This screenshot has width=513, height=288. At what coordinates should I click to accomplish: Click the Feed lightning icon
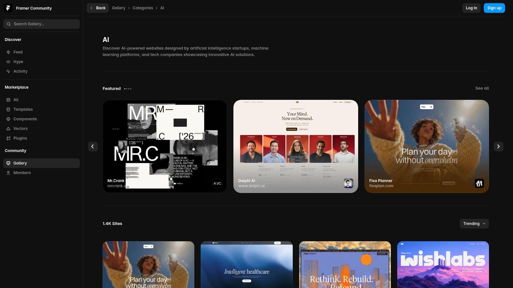pyautogui.click(x=8, y=52)
